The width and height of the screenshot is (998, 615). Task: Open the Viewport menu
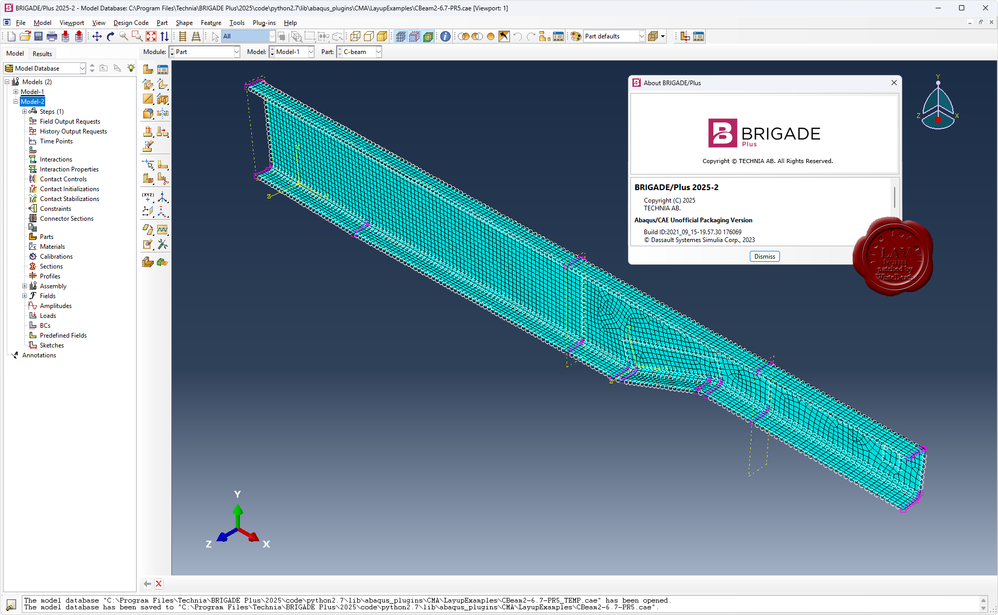tap(72, 23)
